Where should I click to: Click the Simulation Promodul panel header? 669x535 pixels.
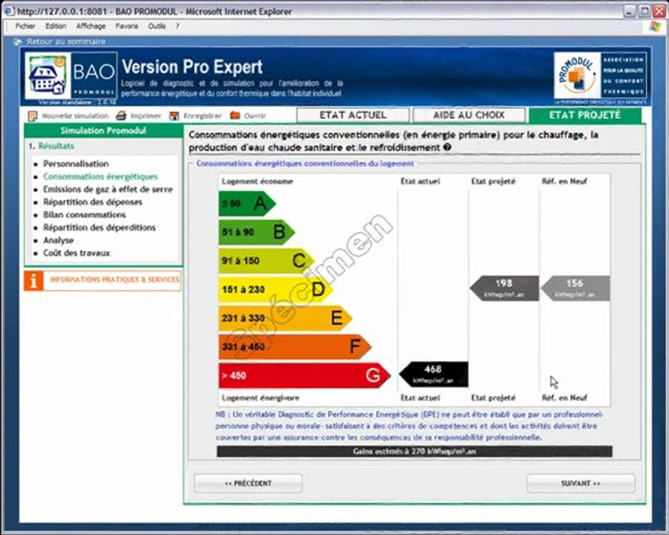click(x=103, y=131)
